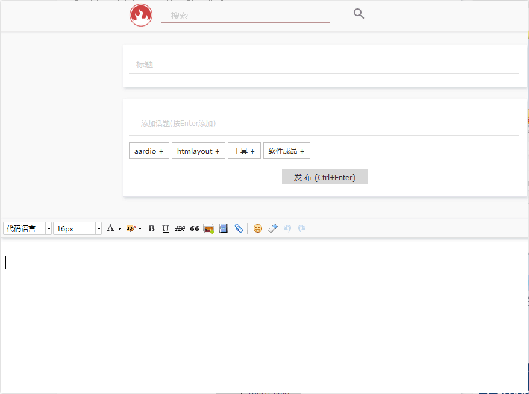Insert a blockquote
This screenshot has width=529, height=394.
[195, 228]
